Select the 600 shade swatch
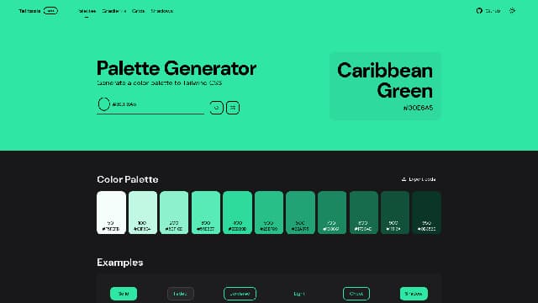Viewport: 538px width, 303px height. [301, 213]
